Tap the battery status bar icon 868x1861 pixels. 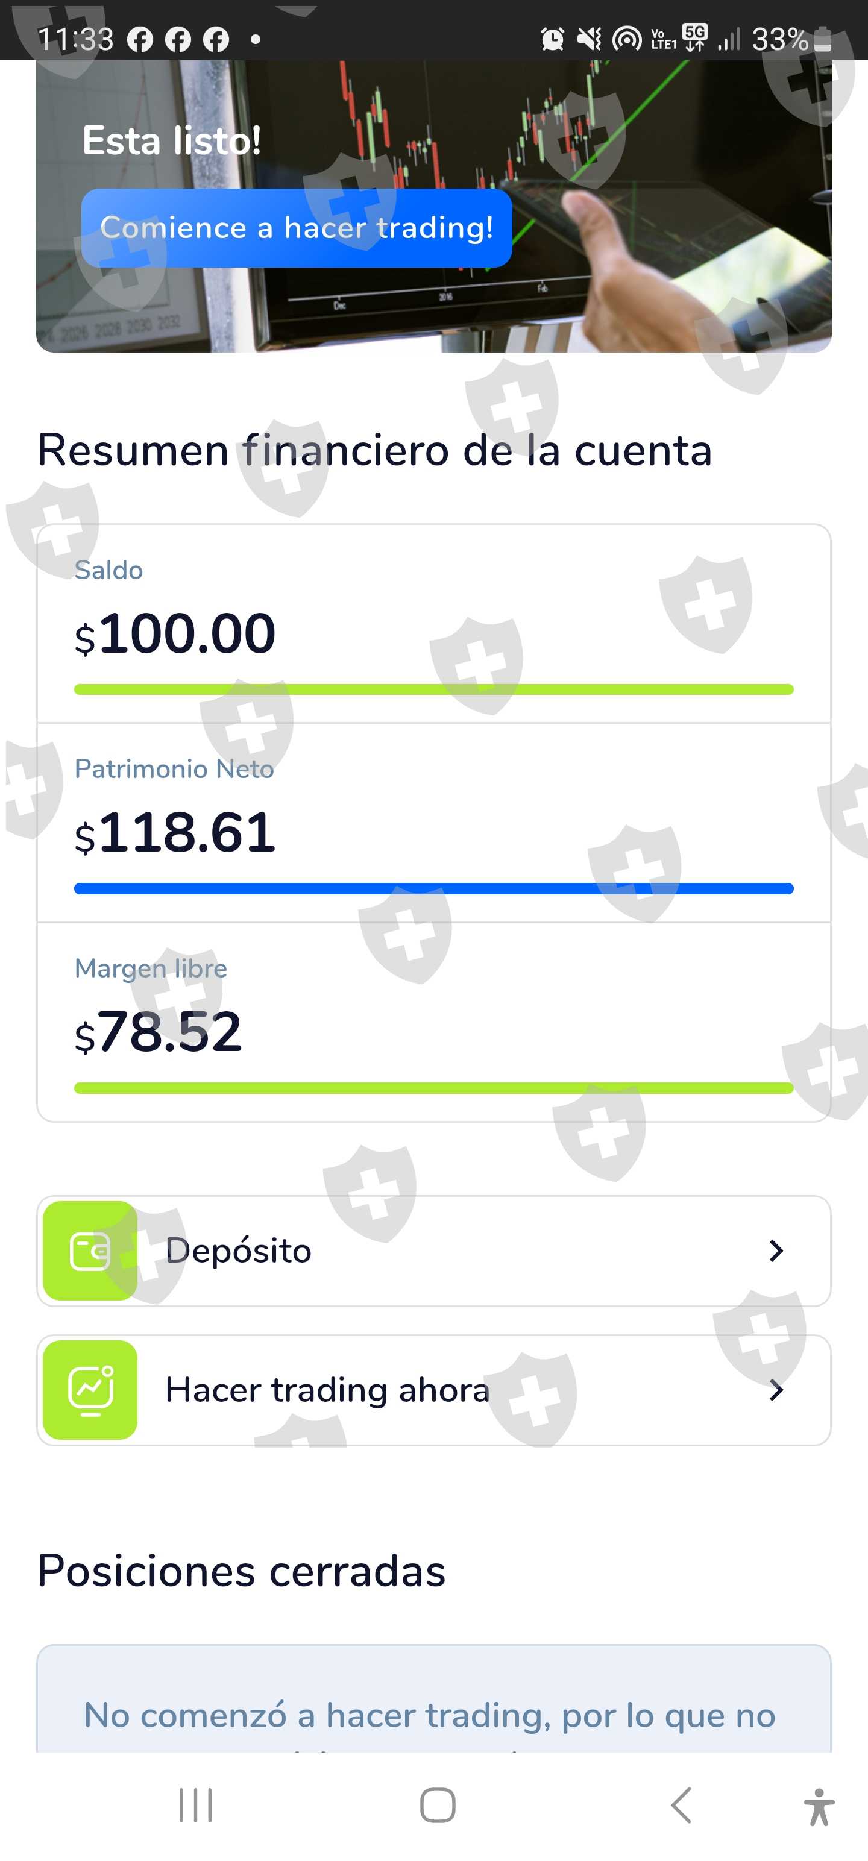click(x=822, y=39)
